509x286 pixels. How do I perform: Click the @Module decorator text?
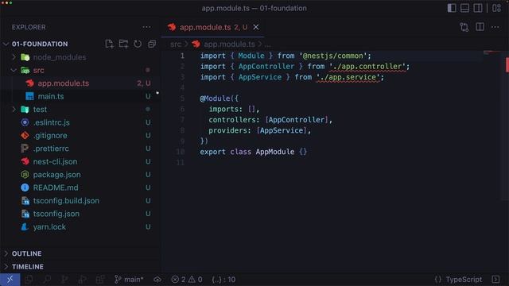(215, 99)
